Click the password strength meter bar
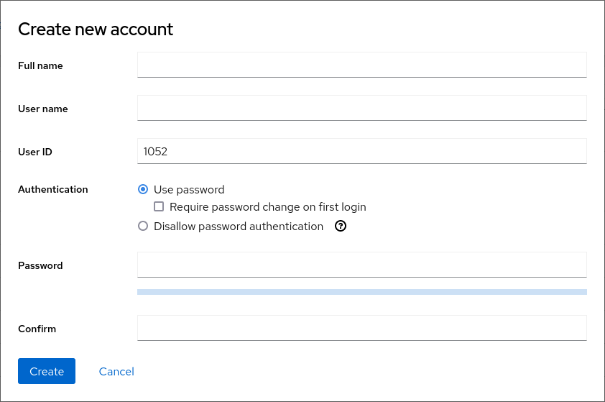This screenshot has width=605, height=402. [361, 292]
